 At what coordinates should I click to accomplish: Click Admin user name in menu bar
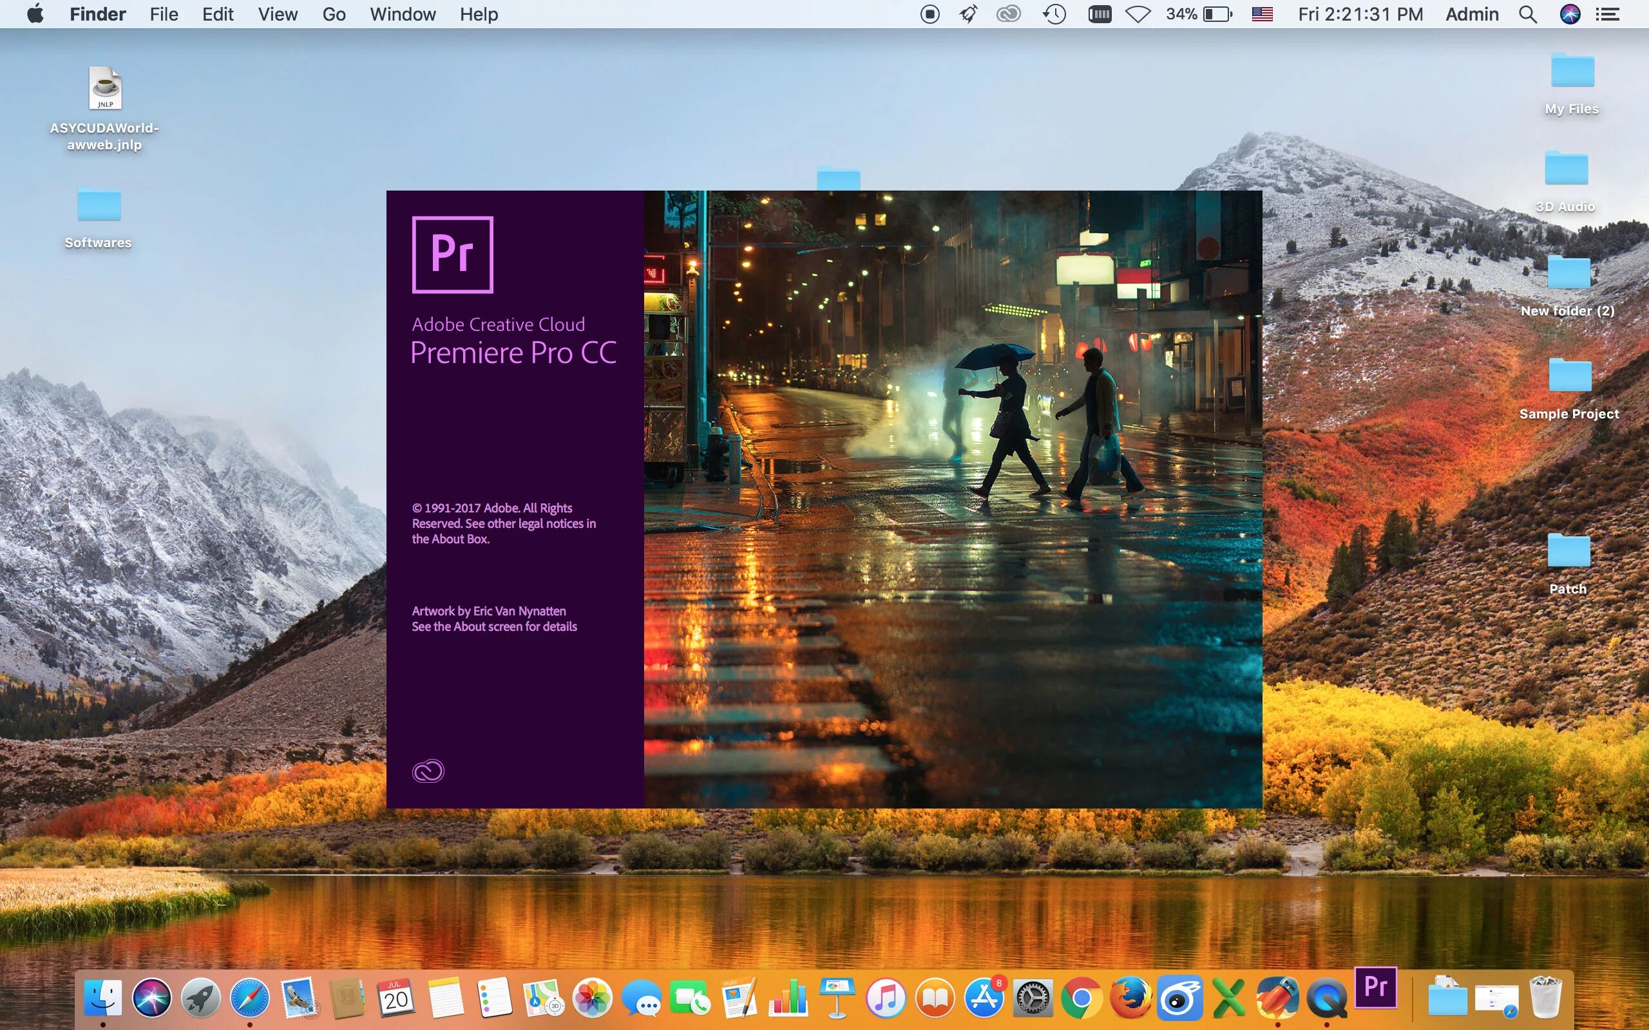[x=1472, y=14]
